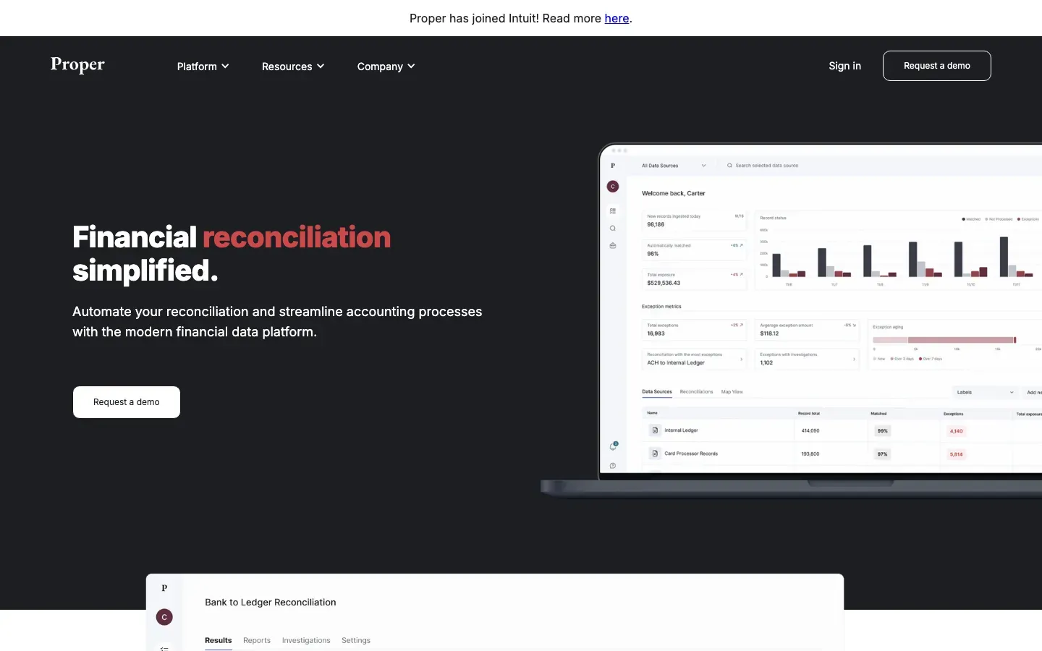Switch to the Map View tab
The width and height of the screenshot is (1042, 651).
click(x=732, y=392)
